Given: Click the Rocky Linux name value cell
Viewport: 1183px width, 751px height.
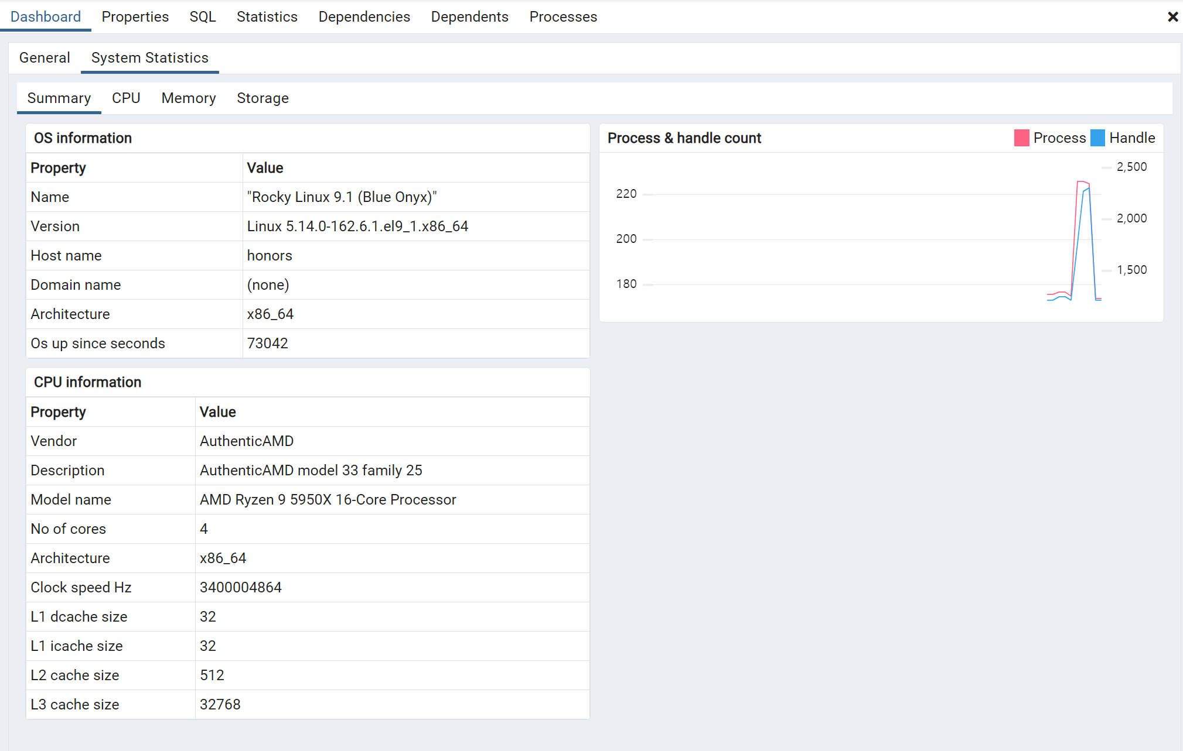Looking at the screenshot, I should [342, 197].
